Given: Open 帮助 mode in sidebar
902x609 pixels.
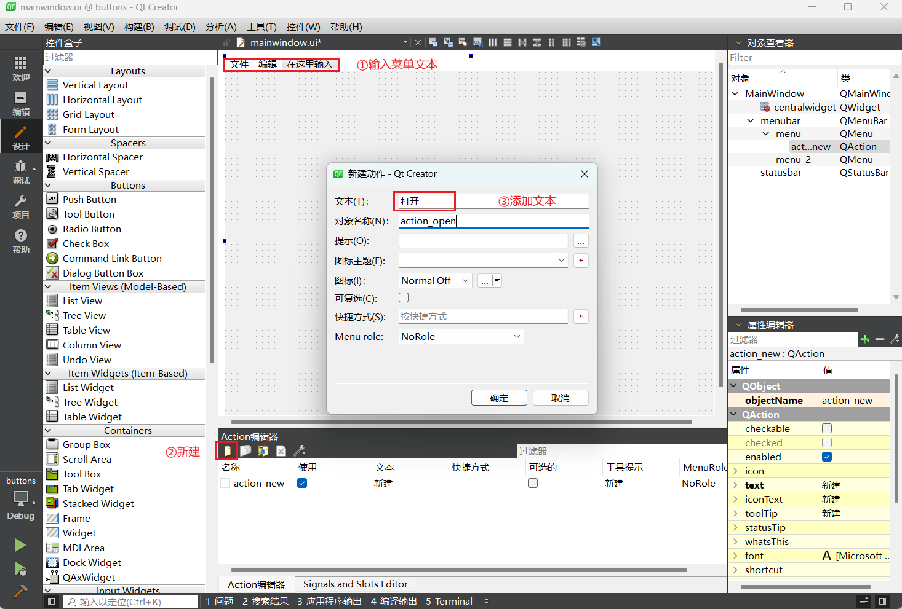Looking at the screenshot, I should (x=21, y=241).
